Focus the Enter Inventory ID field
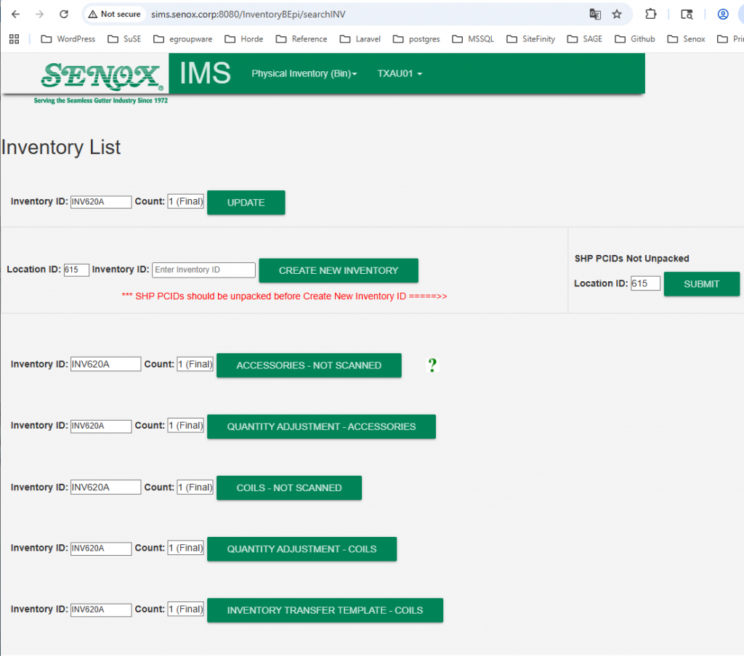 pyautogui.click(x=203, y=270)
